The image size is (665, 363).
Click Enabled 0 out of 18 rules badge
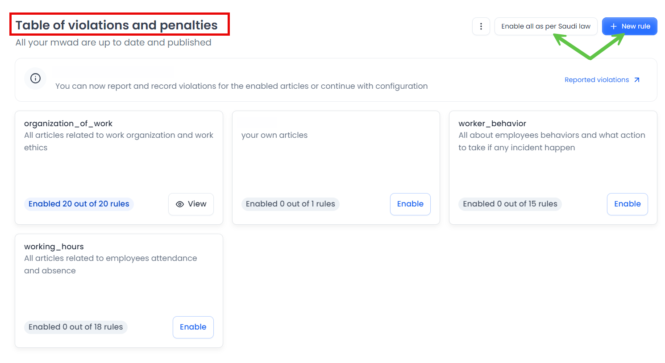75,327
